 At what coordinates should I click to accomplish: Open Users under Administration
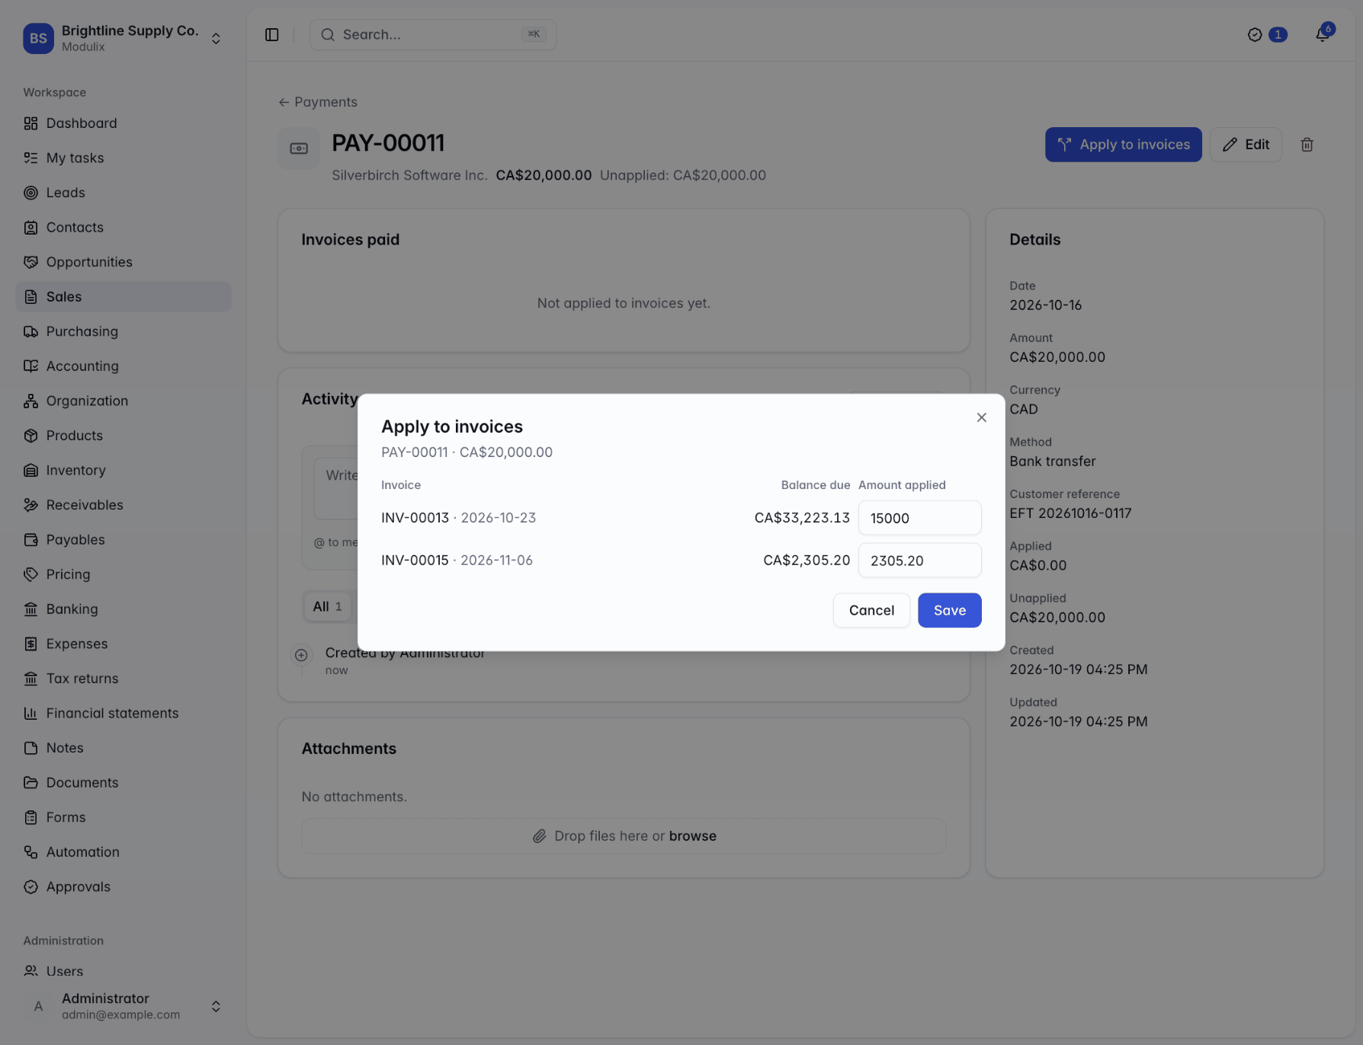[x=123, y=971]
